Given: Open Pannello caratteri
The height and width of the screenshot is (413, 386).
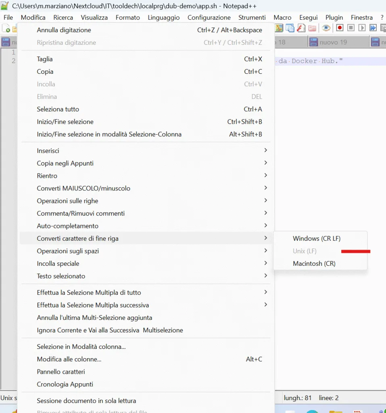Looking at the screenshot, I should coord(61,372).
